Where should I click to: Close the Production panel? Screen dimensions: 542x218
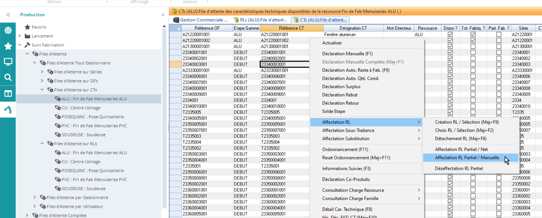pyautogui.click(x=163, y=15)
